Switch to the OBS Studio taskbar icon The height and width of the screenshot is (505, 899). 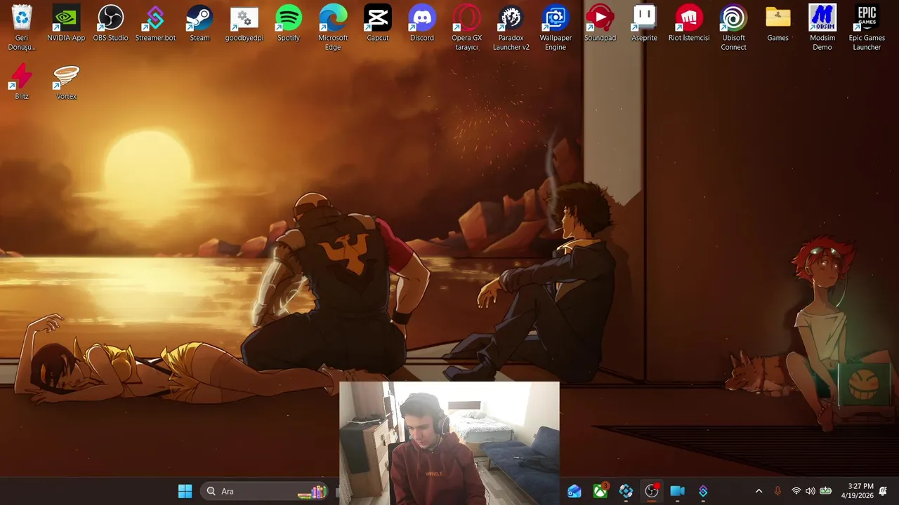point(652,491)
